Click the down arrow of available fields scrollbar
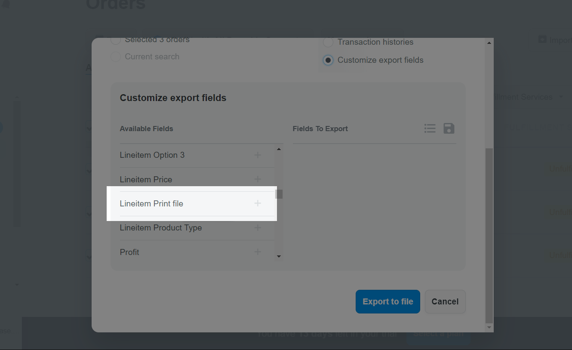This screenshot has width=572, height=350. pyautogui.click(x=279, y=257)
